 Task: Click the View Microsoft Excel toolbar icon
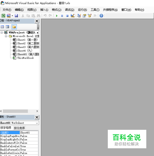3,16
